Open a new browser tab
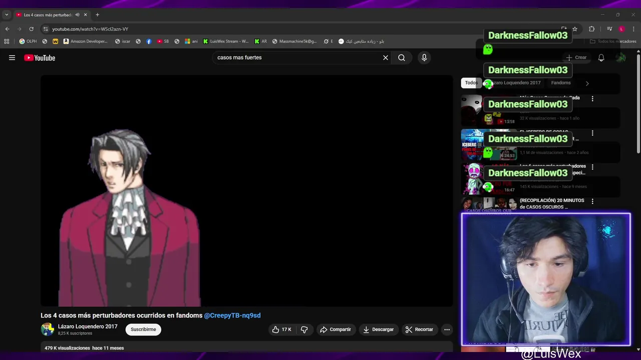Image resolution: width=641 pixels, height=360 pixels. pos(97,15)
